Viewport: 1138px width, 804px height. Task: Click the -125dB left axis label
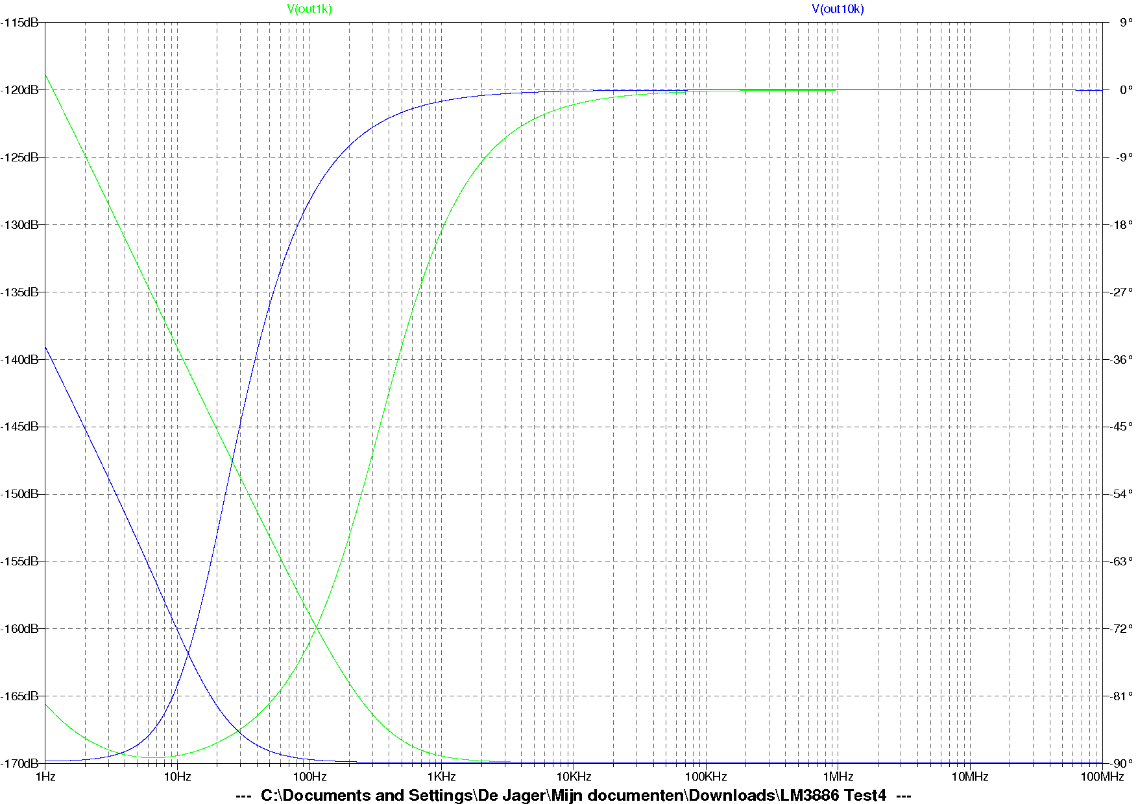point(19,158)
